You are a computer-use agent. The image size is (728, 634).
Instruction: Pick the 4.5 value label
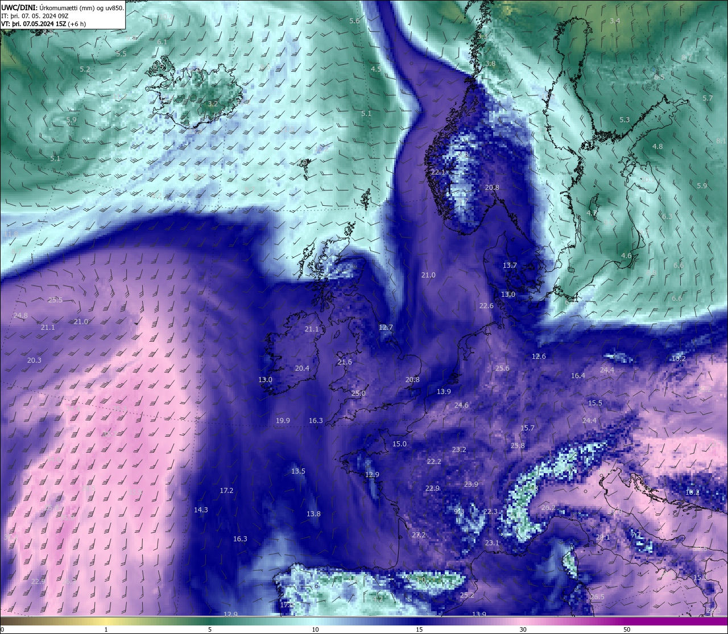376,69
